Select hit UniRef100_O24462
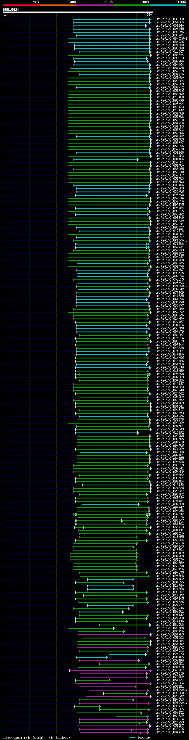The image size is (189, 740). tap(170, 394)
